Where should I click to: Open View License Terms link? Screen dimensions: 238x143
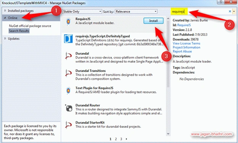coord(187,43)
